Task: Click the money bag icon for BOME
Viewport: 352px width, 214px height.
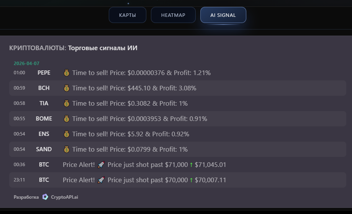Action: pyautogui.click(x=67, y=119)
